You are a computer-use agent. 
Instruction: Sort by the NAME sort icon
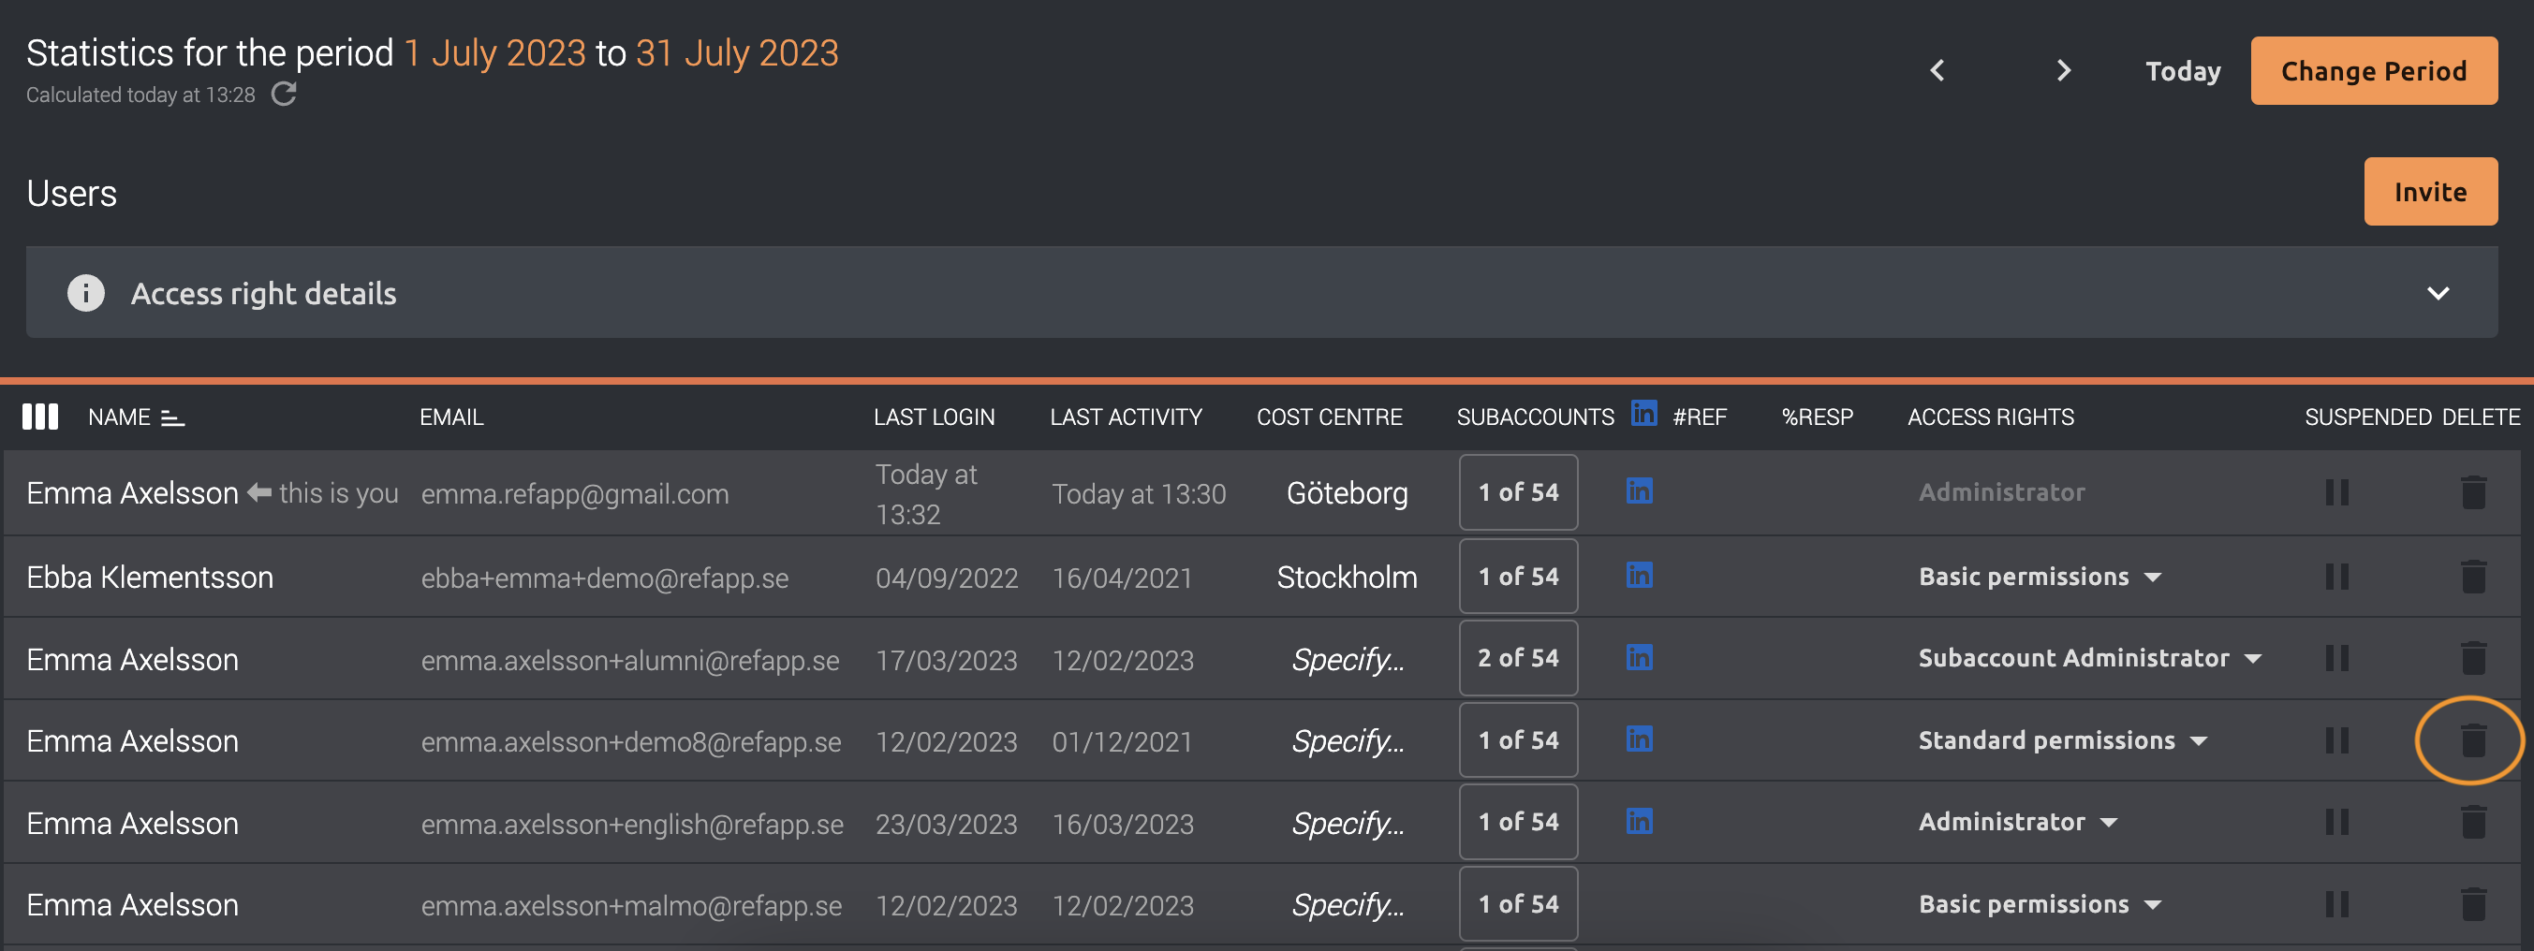[x=173, y=418]
